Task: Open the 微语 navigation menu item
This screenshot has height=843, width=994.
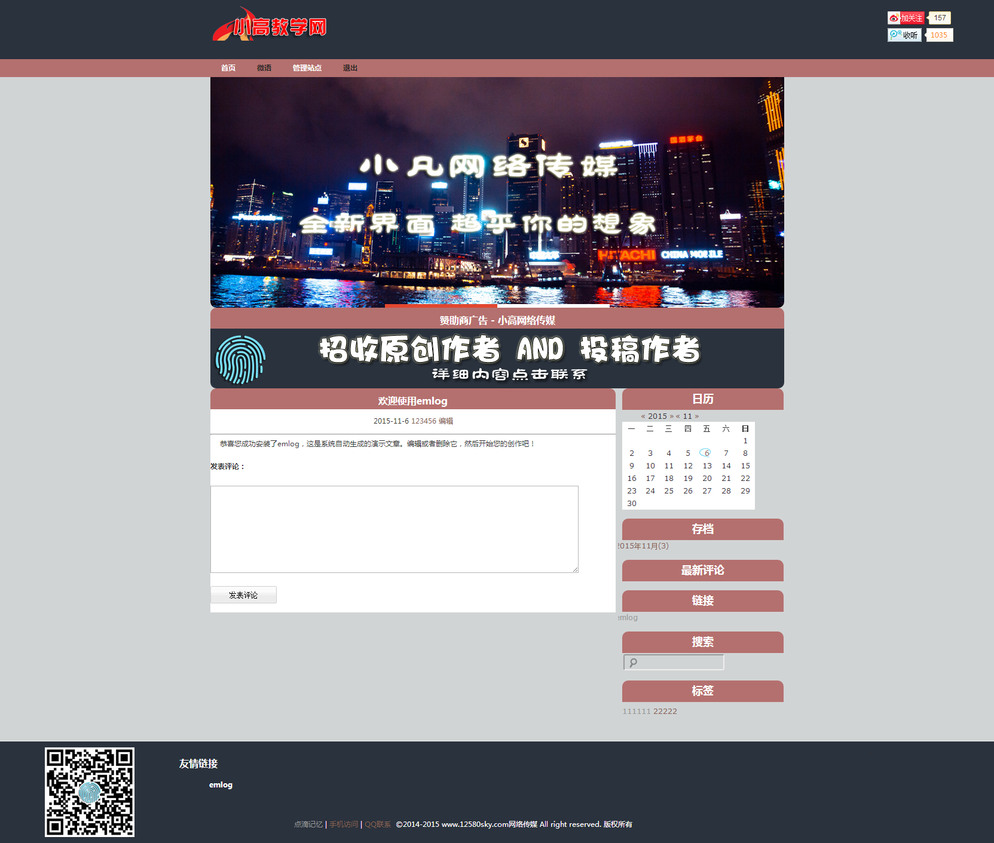Action: 264,68
